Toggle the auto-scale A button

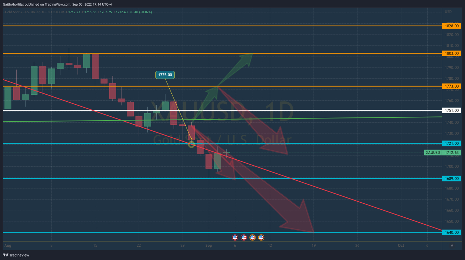click(452, 245)
